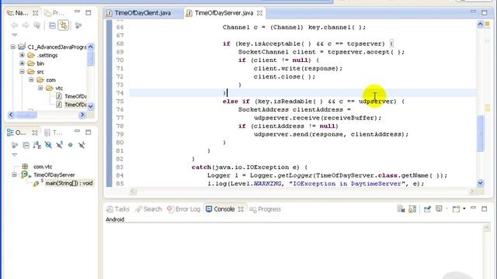This screenshot has height=279, width=497.
Task: Select highlighted TimeOfDa… file under vtc
Action: 75,105
